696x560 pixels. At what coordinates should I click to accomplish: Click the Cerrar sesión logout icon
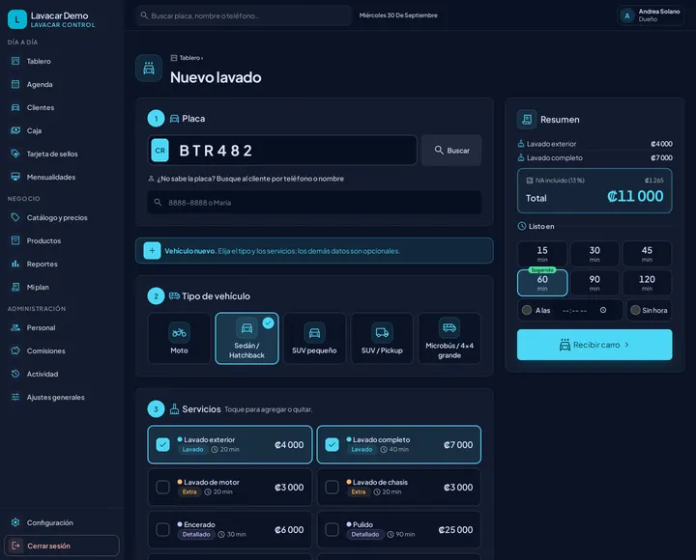15,546
